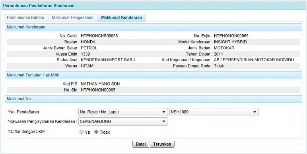
Task: Click the Maklumat No. section header
Action: click(x=153, y=99)
